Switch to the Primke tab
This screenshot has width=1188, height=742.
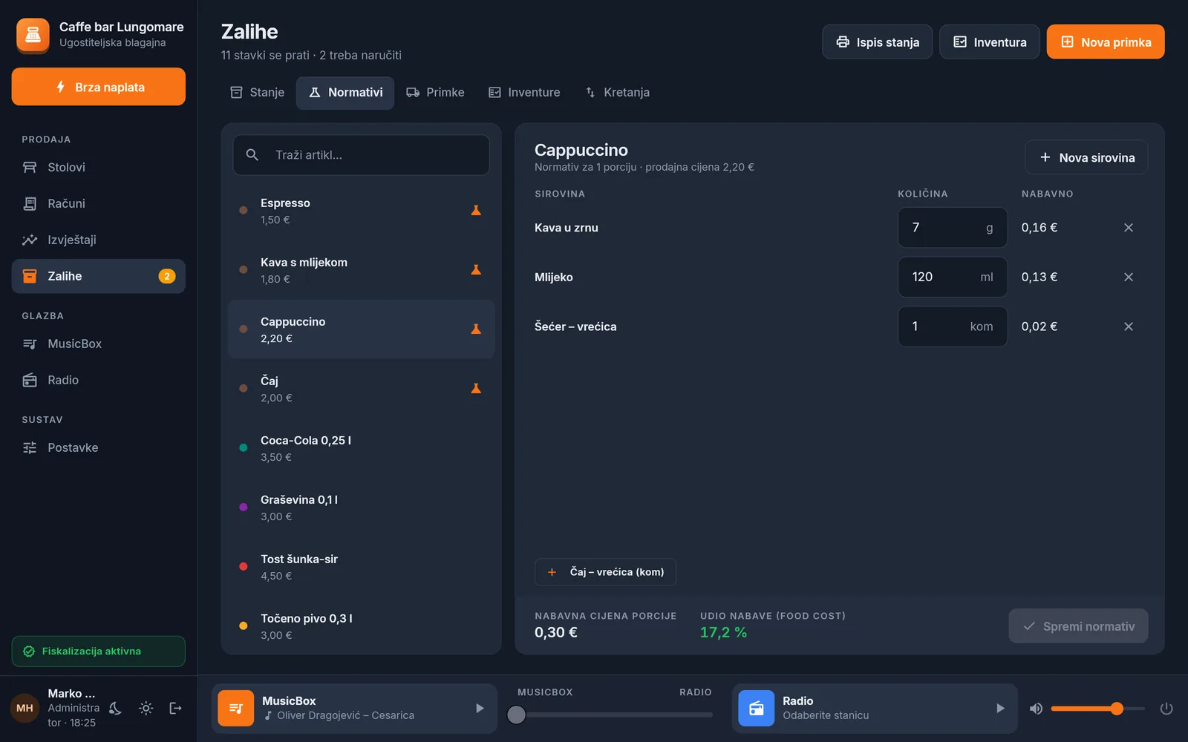click(435, 93)
